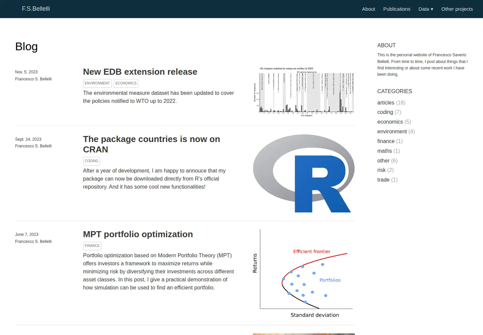This screenshot has height=335, width=483.
Task: Filter by environment category
Action: (396, 131)
